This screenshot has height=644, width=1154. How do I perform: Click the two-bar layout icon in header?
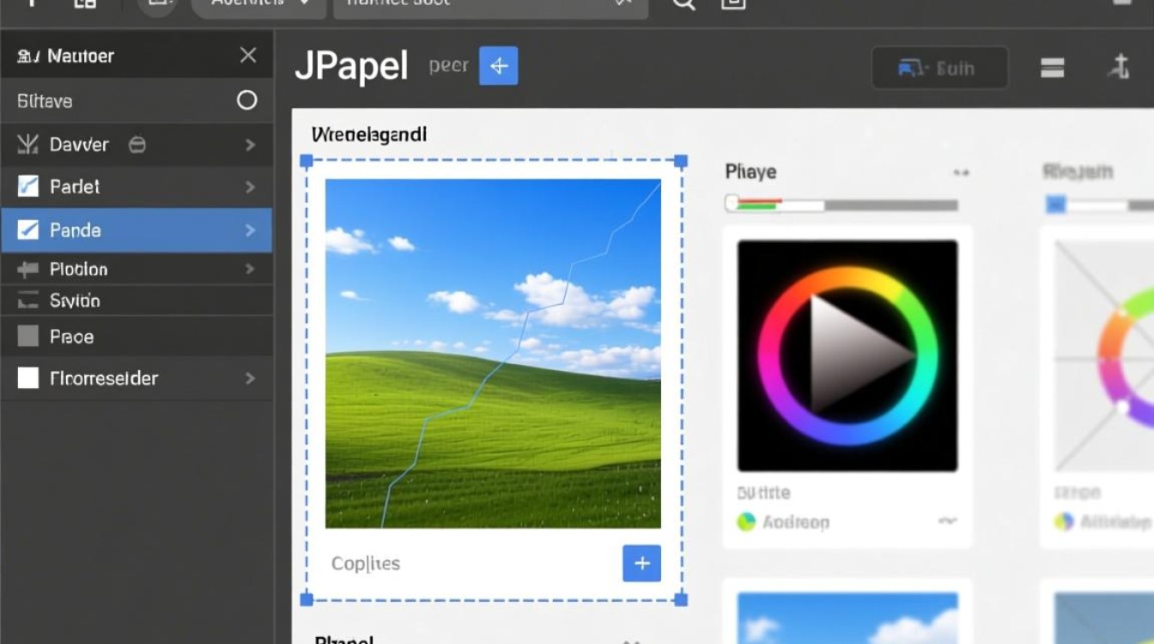[1052, 69]
